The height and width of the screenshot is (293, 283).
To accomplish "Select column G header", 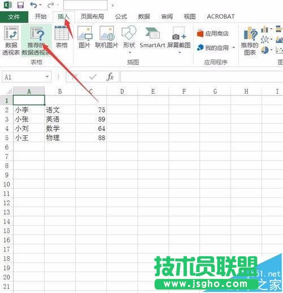I will coord(215,91).
